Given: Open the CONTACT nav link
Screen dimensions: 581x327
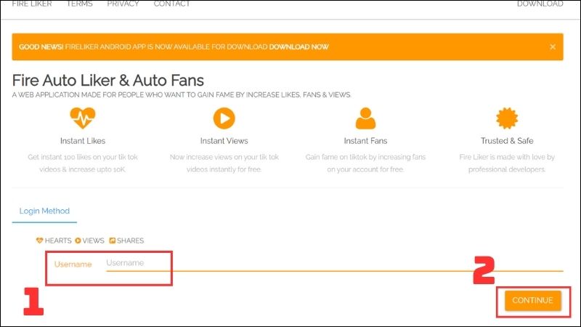Looking at the screenshot, I should point(171,4).
